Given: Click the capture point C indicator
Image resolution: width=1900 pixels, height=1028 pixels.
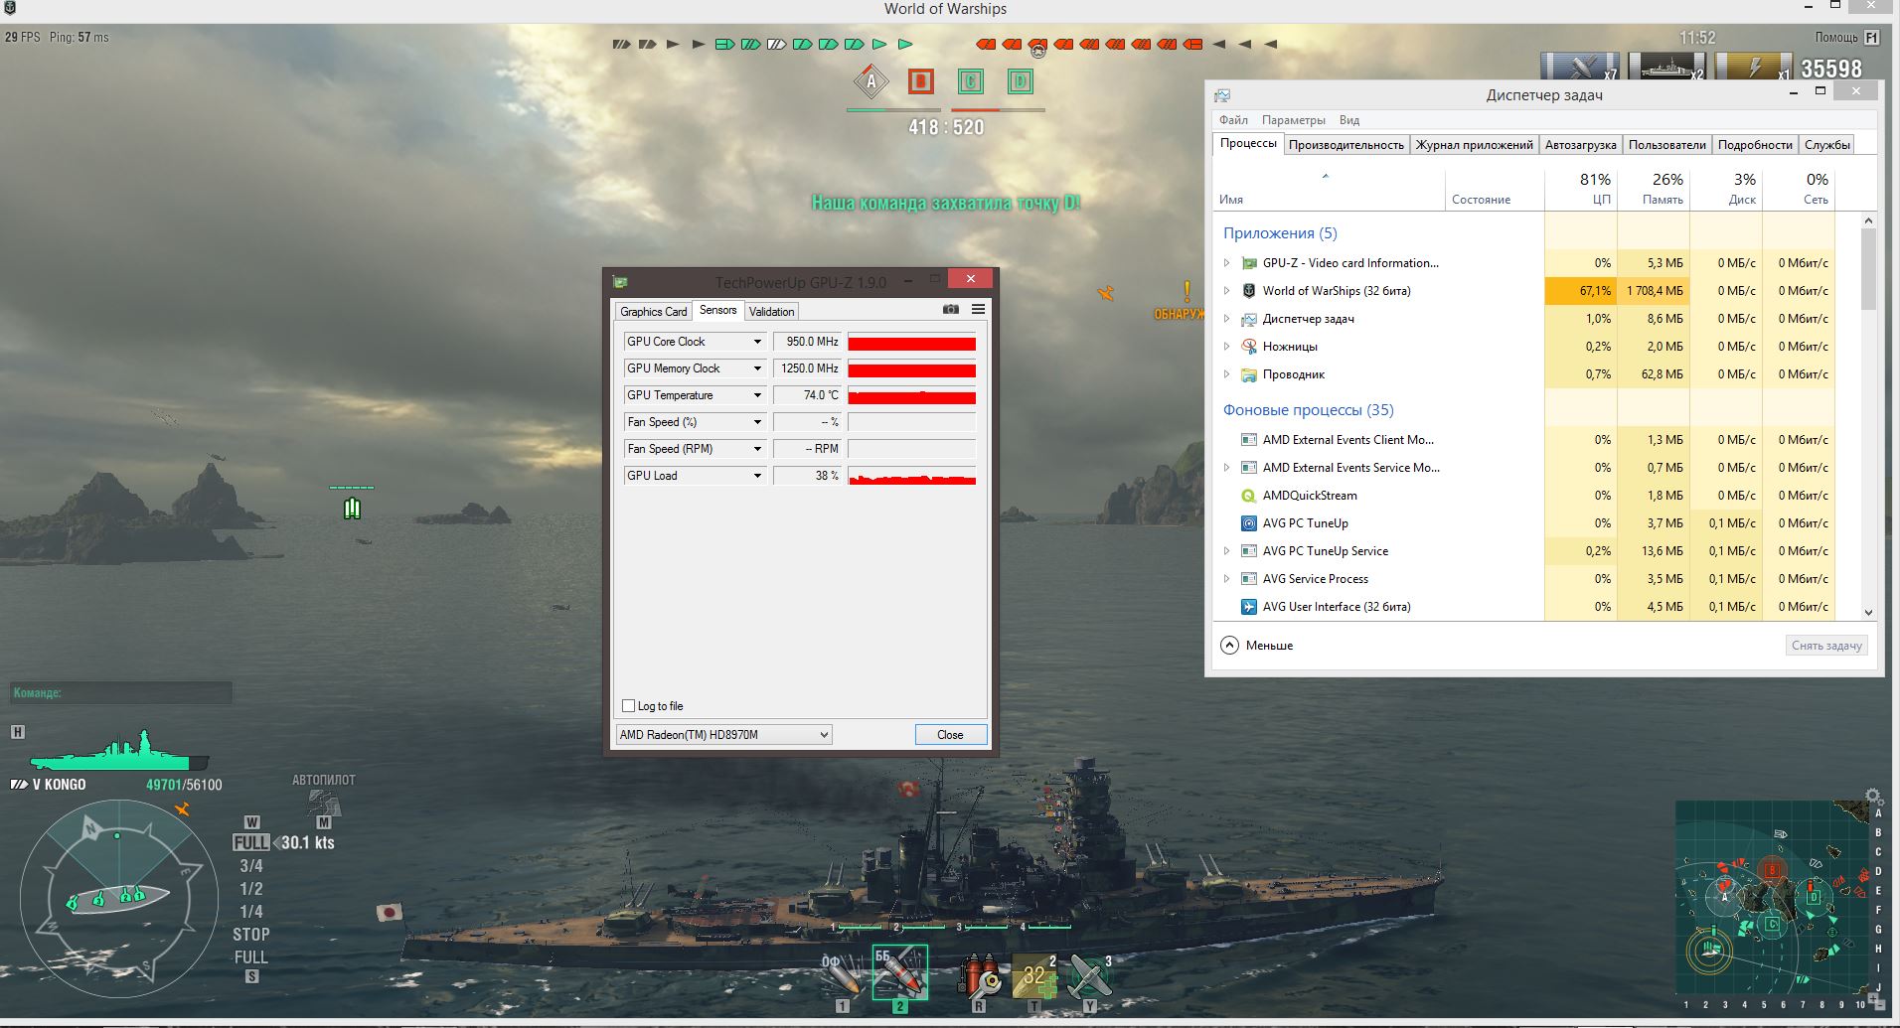Looking at the screenshot, I should 971,81.
